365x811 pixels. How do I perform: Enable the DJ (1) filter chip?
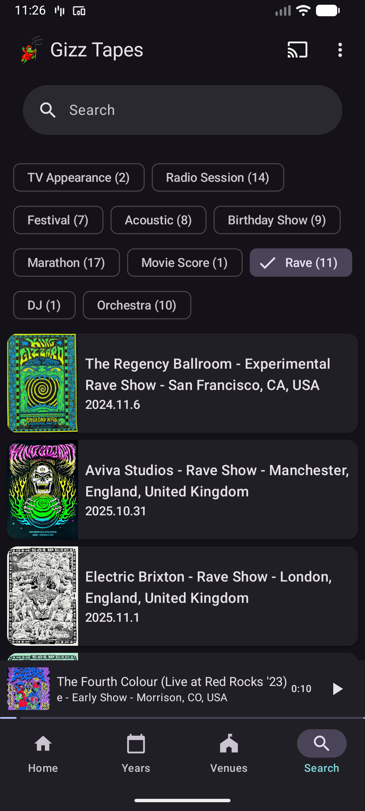coord(44,305)
